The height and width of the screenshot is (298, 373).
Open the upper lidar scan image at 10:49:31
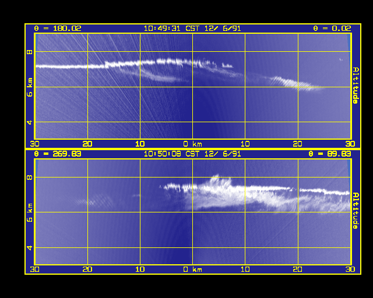[x=193, y=86]
